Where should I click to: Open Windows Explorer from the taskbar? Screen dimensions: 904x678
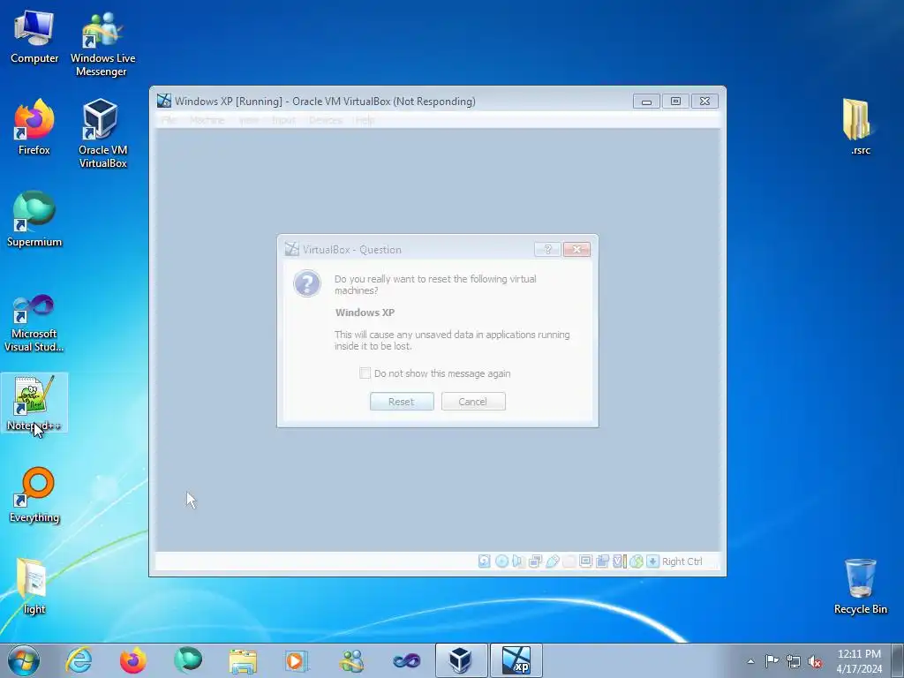[x=243, y=660]
